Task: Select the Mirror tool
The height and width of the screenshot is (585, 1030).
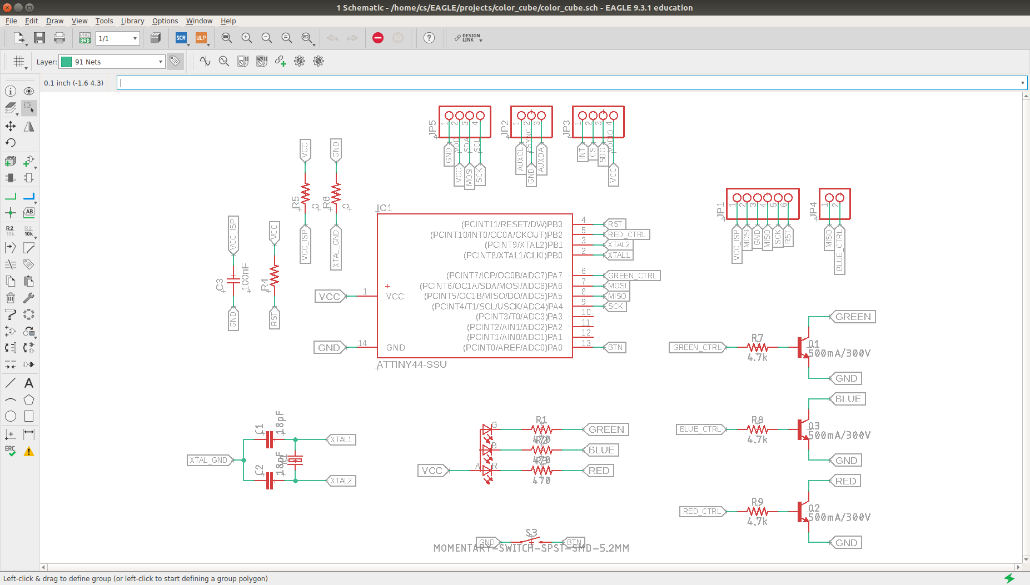Action: click(x=29, y=127)
